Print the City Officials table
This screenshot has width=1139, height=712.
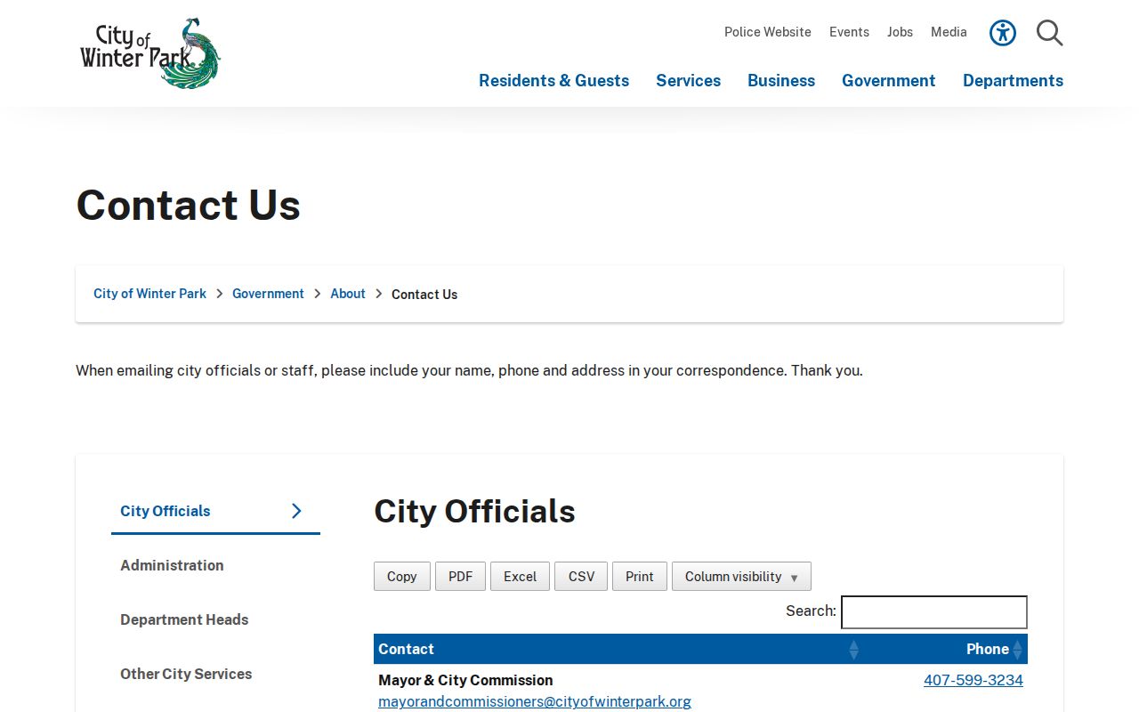coord(640,577)
